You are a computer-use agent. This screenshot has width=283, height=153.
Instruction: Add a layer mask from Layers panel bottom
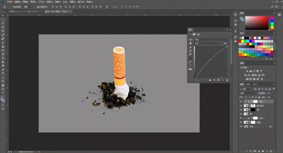pos(255,151)
